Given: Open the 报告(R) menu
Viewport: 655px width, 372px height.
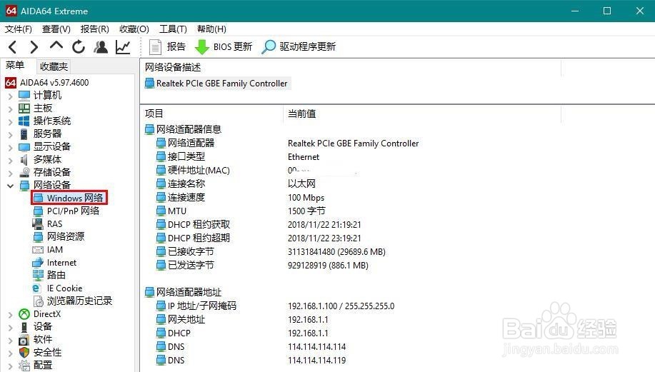Looking at the screenshot, I should pos(95,29).
